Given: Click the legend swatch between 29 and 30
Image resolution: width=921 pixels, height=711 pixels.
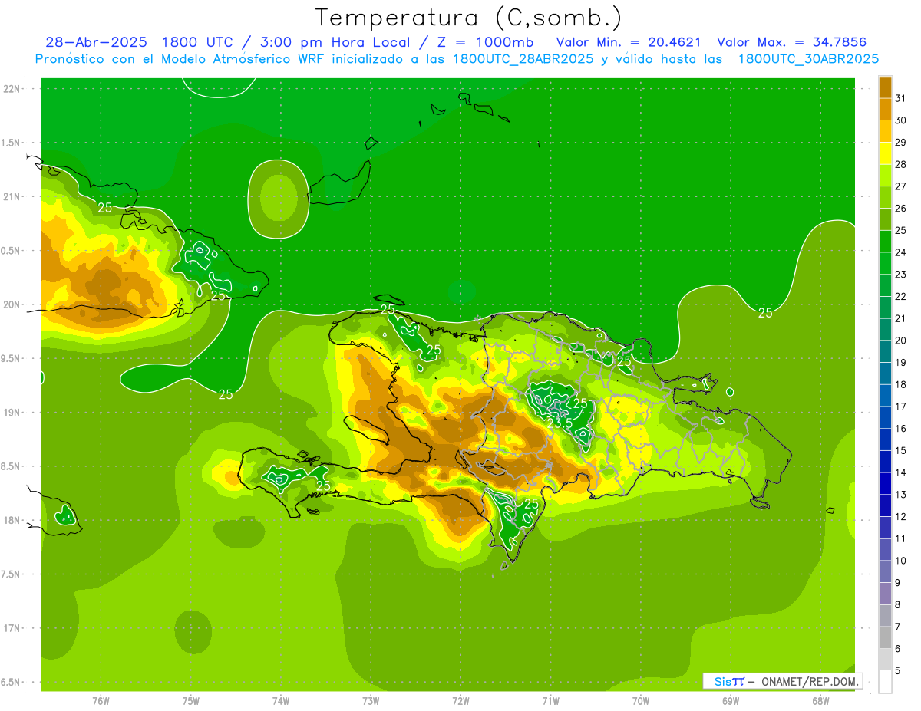Looking at the screenshot, I should click(885, 130).
